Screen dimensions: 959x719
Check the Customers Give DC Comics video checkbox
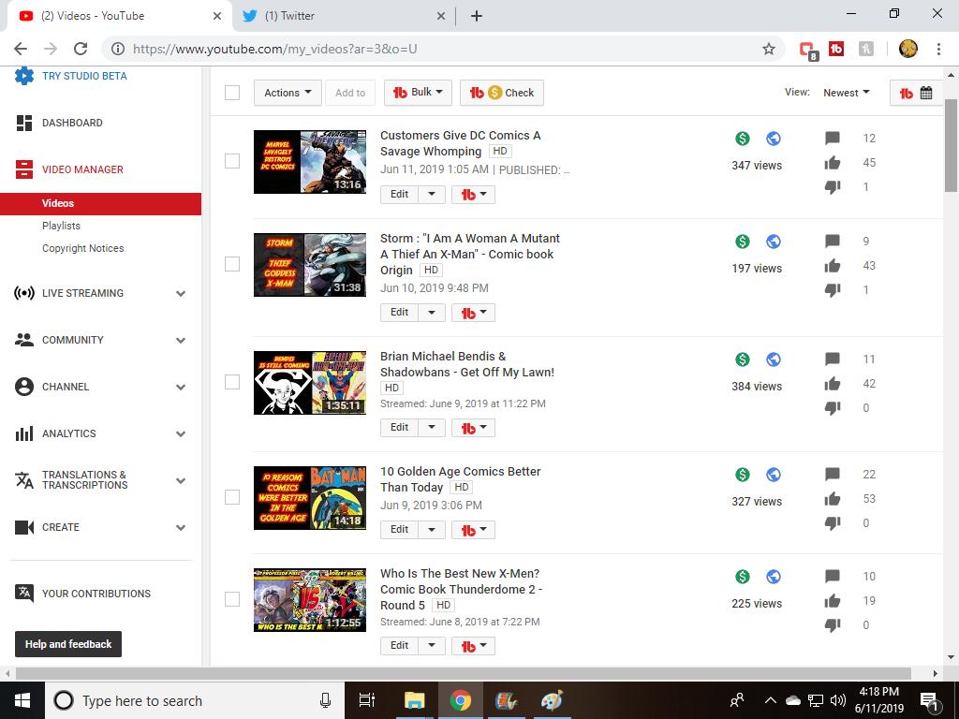coord(232,161)
